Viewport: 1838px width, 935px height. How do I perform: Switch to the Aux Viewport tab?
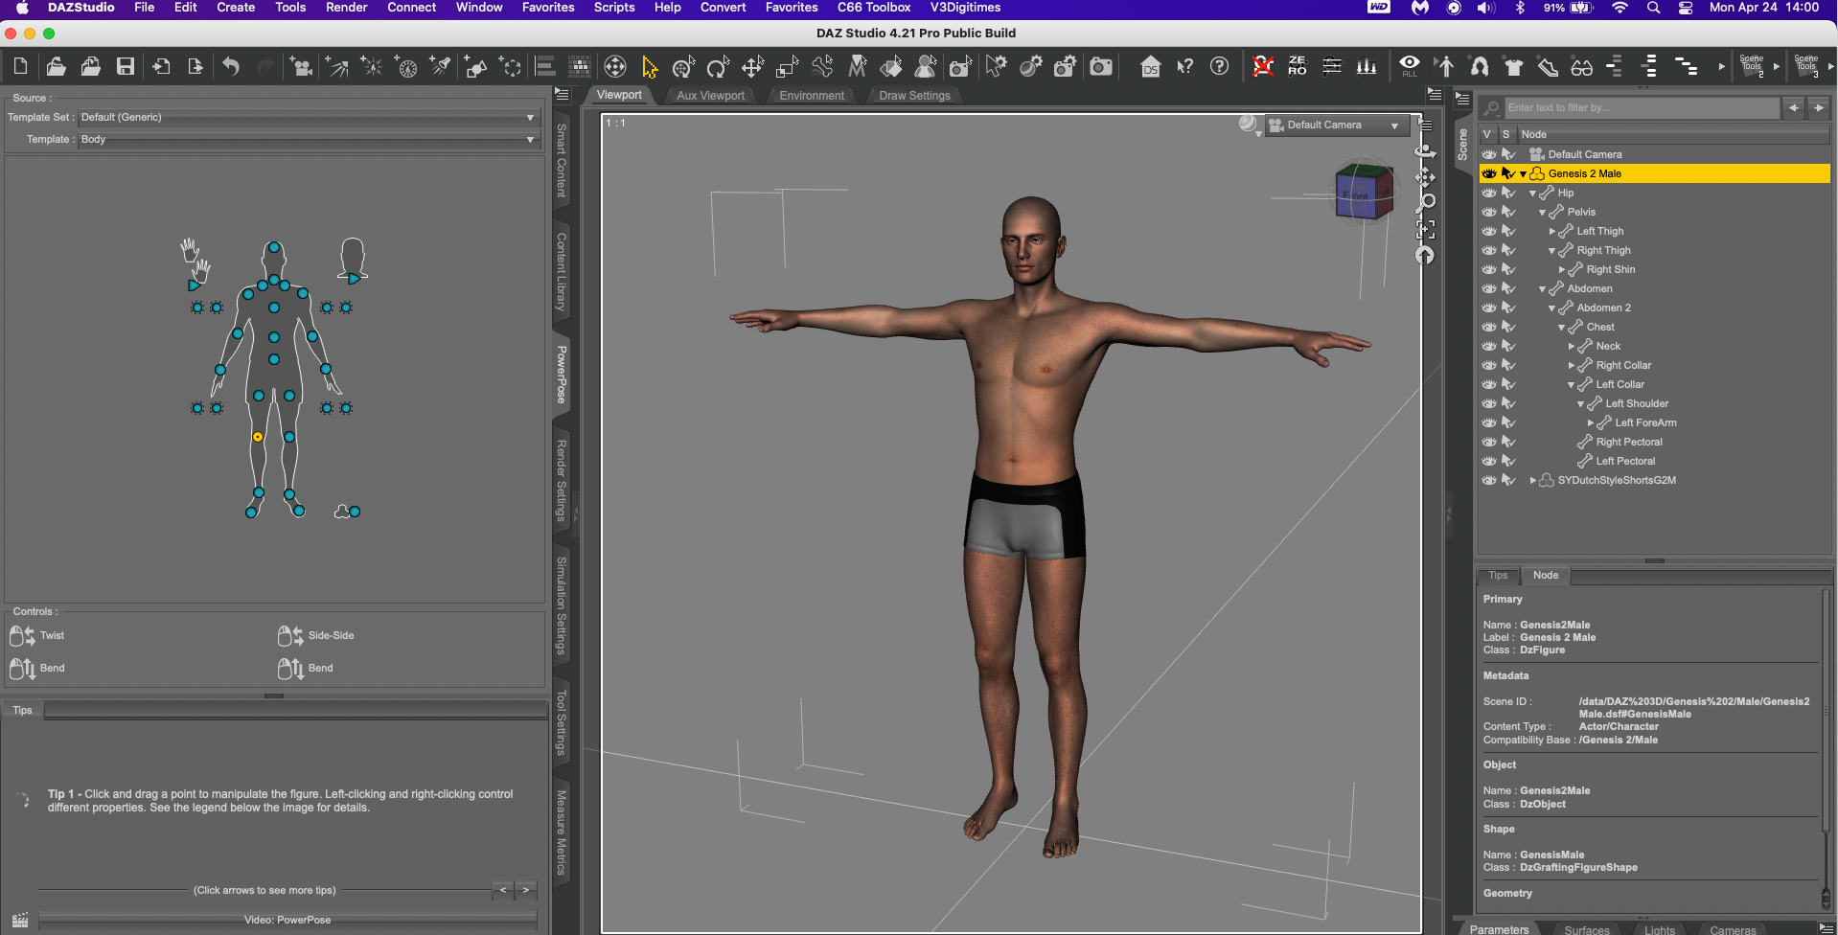(710, 96)
